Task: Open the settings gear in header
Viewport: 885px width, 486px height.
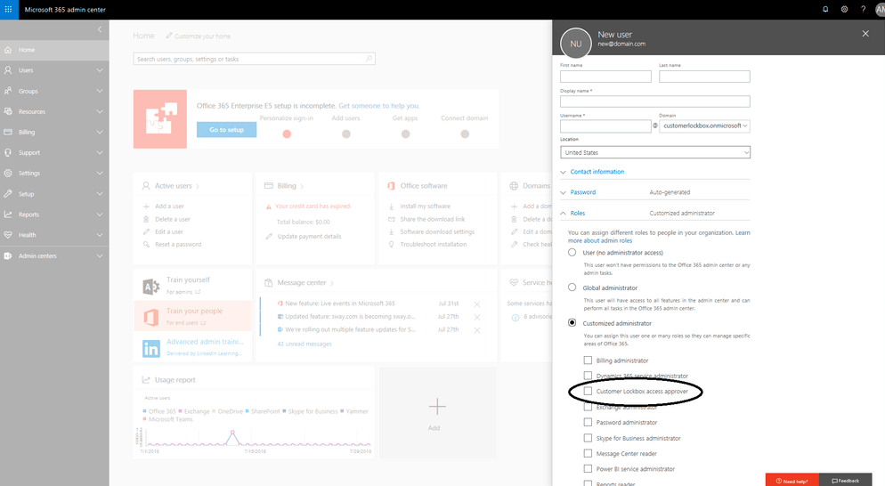Action: pos(844,9)
